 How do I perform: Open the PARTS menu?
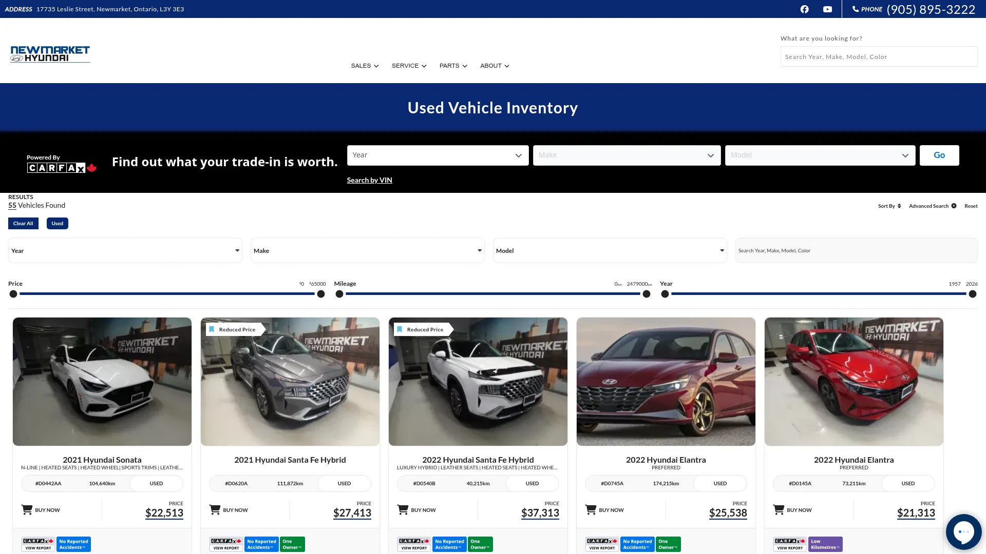tap(453, 66)
